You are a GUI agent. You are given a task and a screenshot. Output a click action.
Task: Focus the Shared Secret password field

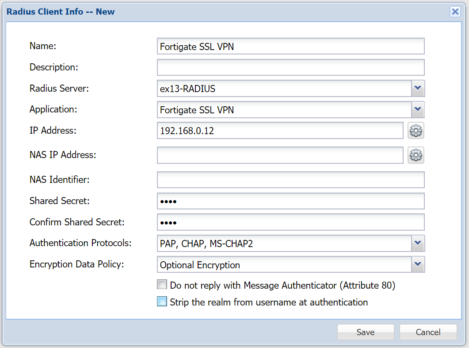[x=290, y=201]
